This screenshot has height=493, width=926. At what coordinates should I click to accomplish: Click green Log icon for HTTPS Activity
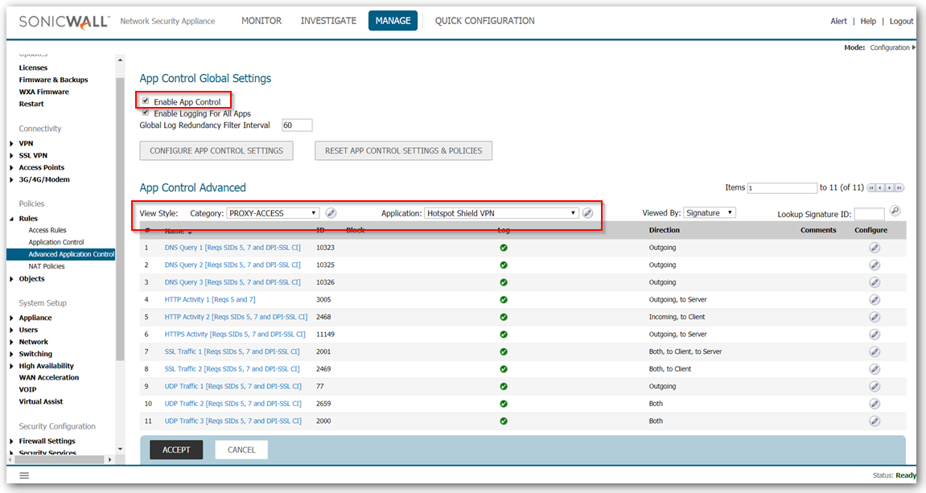[504, 335]
